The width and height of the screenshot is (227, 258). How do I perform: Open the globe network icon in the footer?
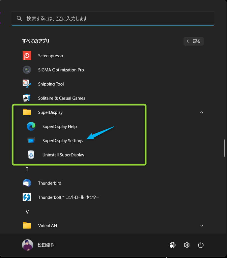[x=173, y=245]
